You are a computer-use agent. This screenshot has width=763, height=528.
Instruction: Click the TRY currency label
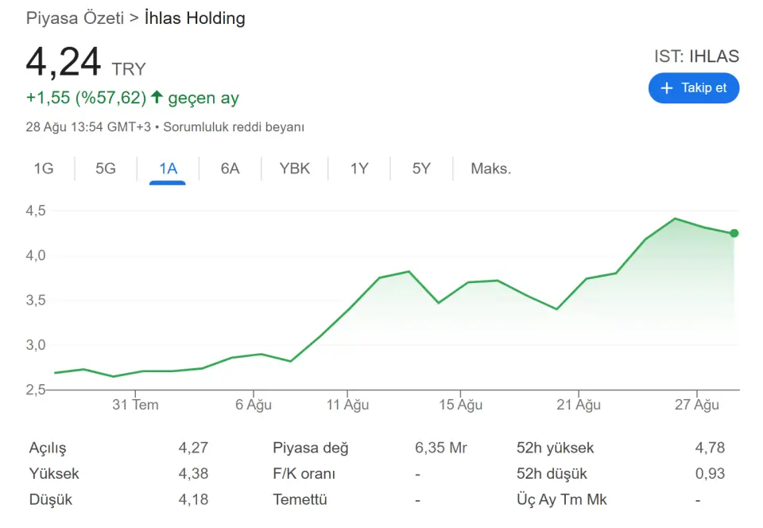pyautogui.click(x=129, y=69)
